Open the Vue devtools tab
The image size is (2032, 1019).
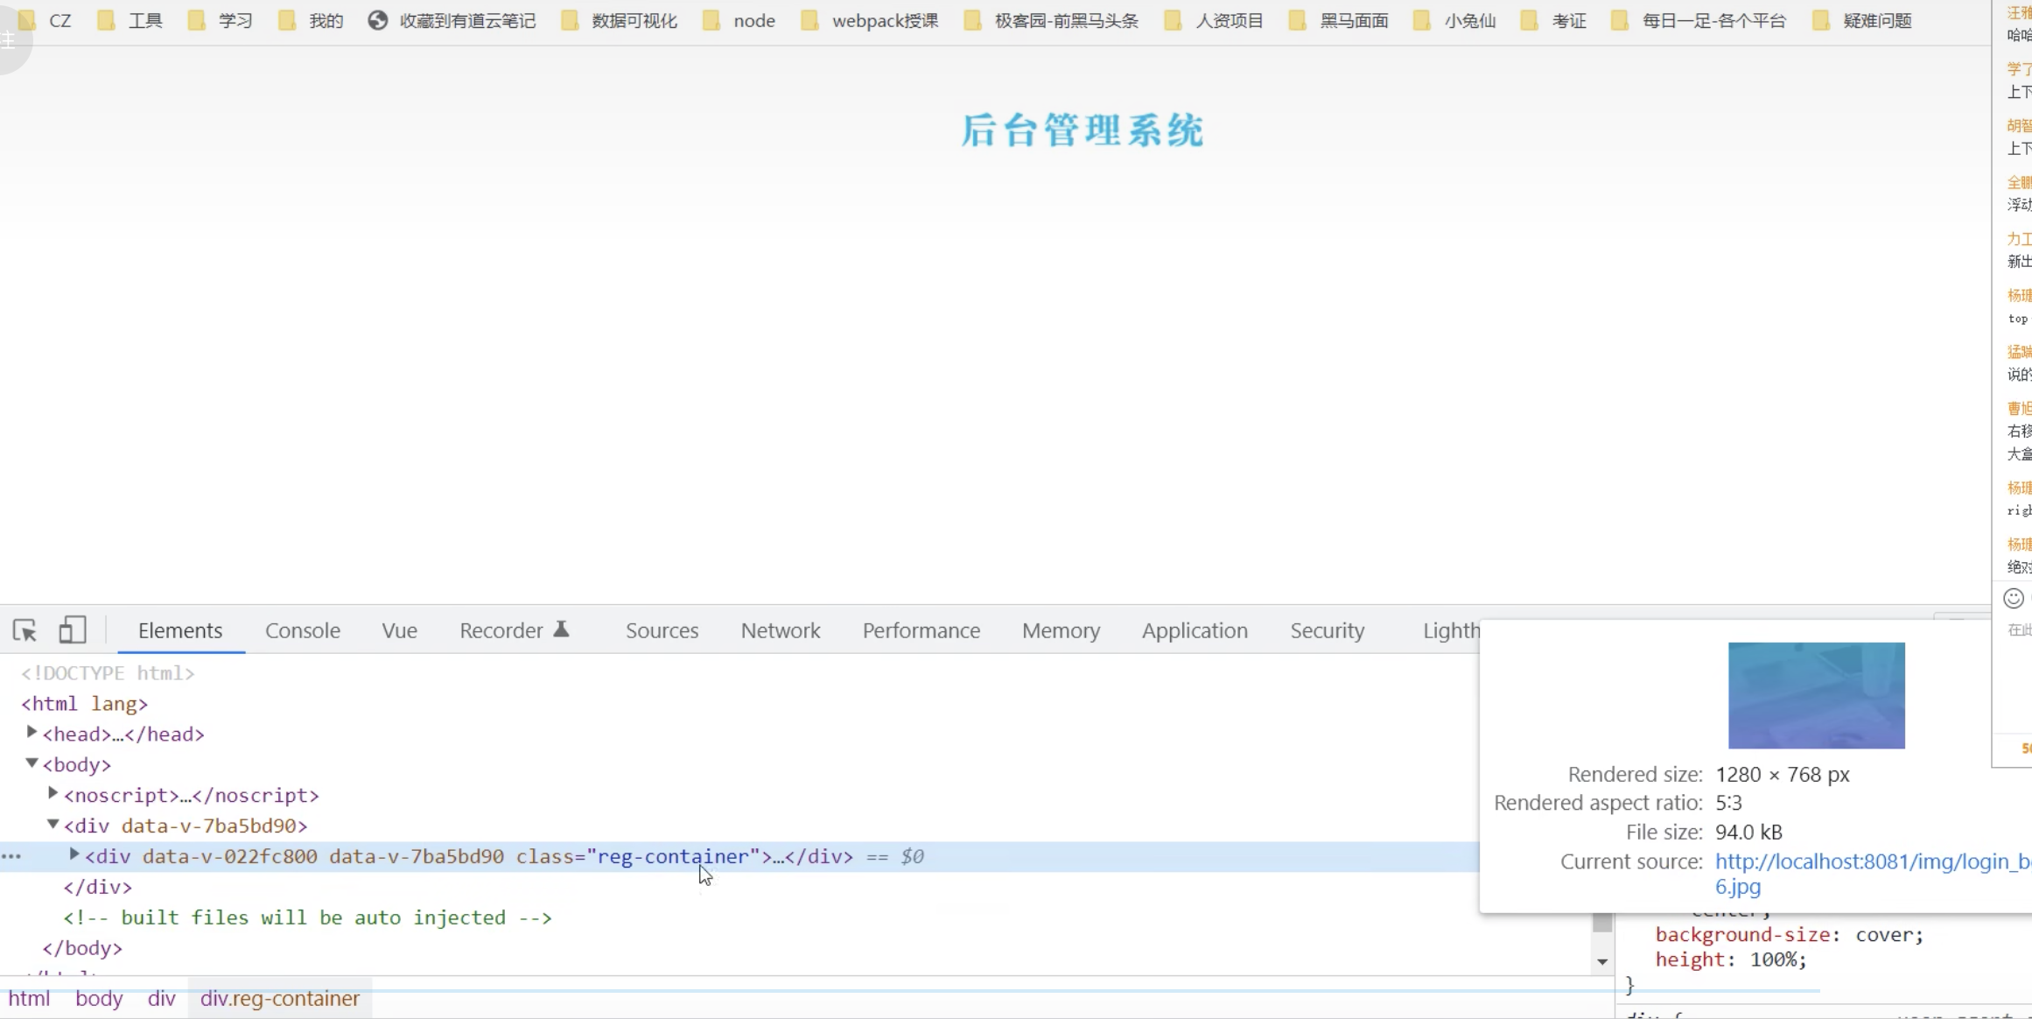point(399,630)
